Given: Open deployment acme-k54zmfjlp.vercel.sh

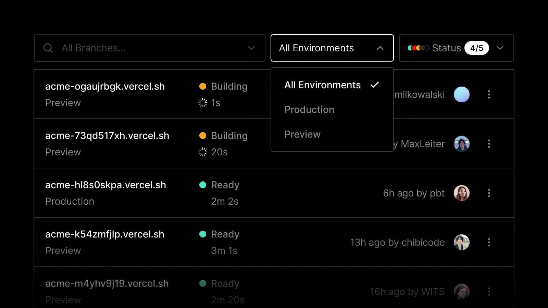Looking at the screenshot, I should [105, 234].
